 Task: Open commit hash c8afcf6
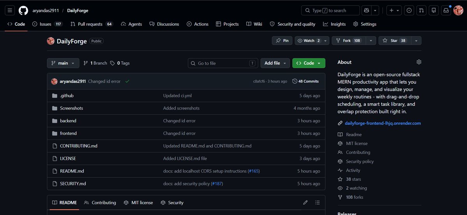click(x=259, y=81)
